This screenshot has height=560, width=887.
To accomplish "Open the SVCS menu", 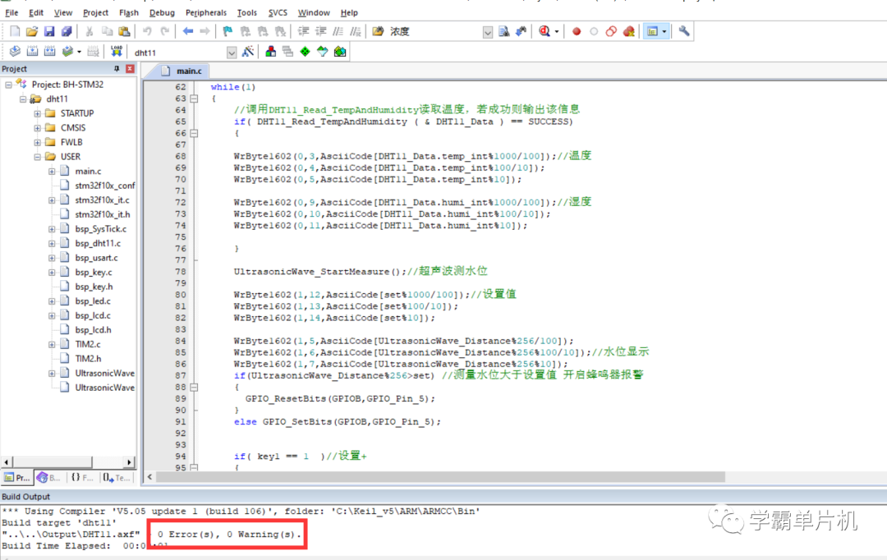I will click(x=278, y=12).
